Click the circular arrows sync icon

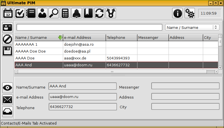[99, 13]
